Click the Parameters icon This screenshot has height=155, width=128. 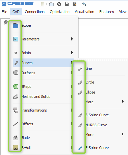pos(16,39)
